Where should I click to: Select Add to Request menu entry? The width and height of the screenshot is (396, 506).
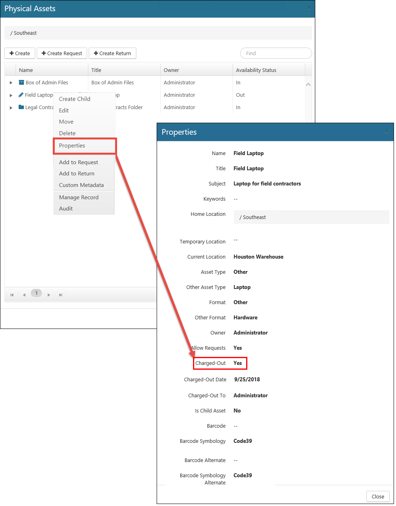point(78,162)
